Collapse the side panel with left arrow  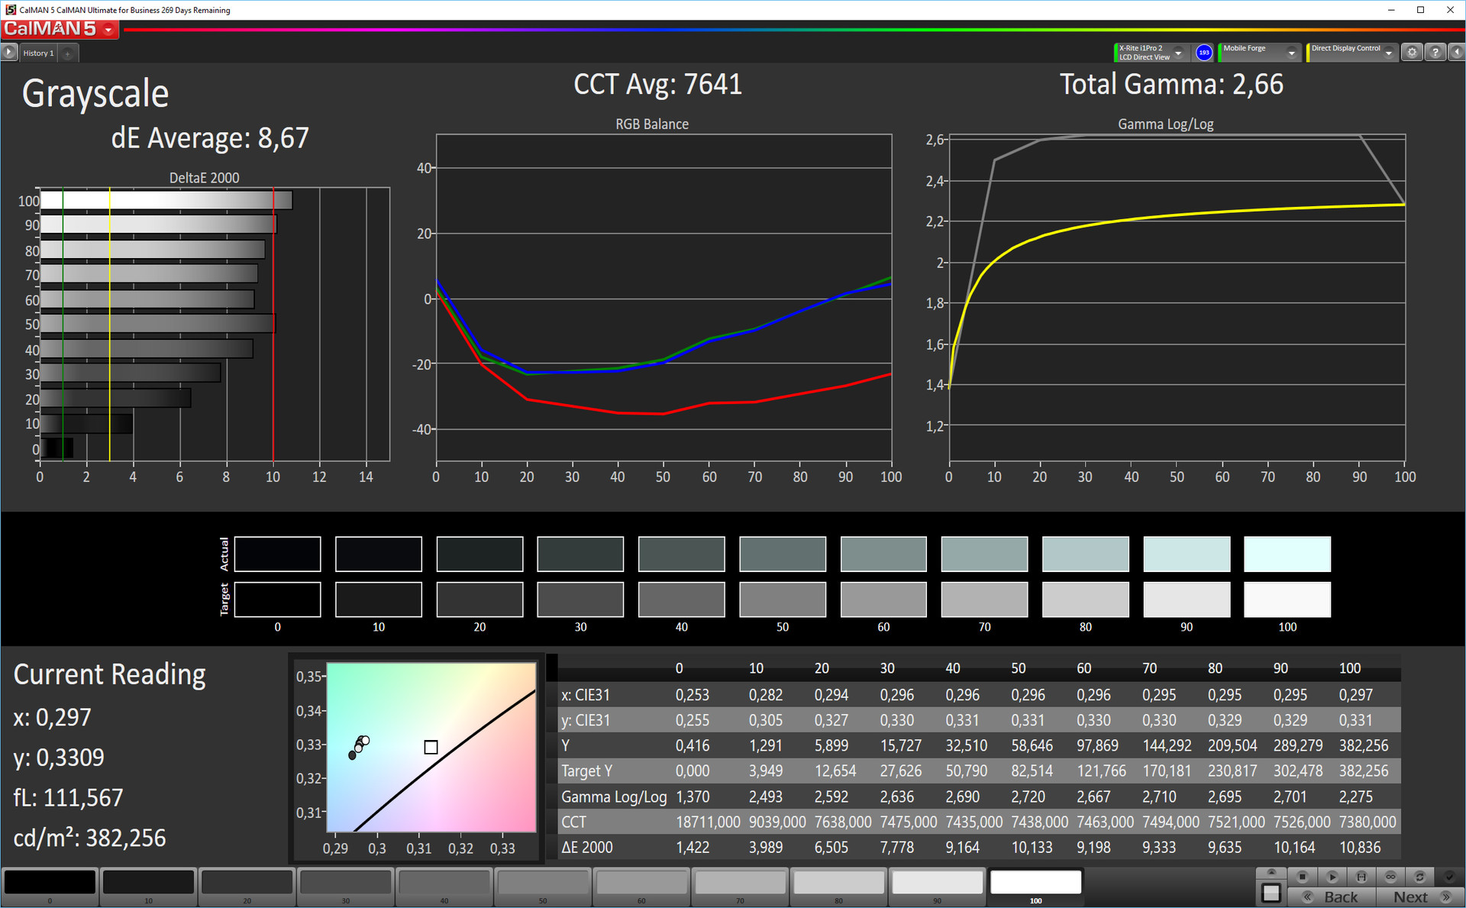pyautogui.click(x=1457, y=53)
